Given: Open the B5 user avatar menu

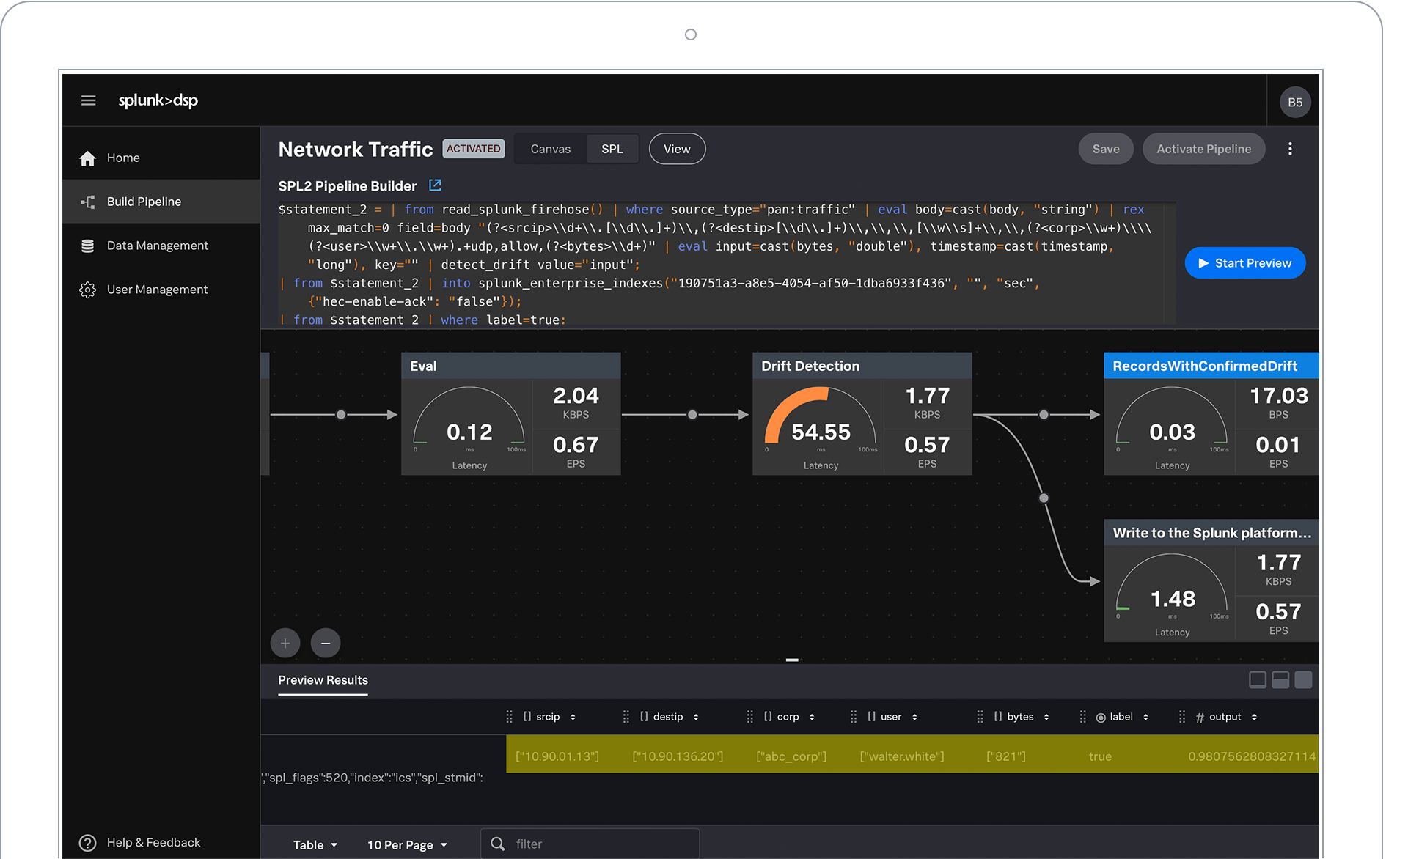Looking at the screenshot, I should click(x=1295, y=103).
